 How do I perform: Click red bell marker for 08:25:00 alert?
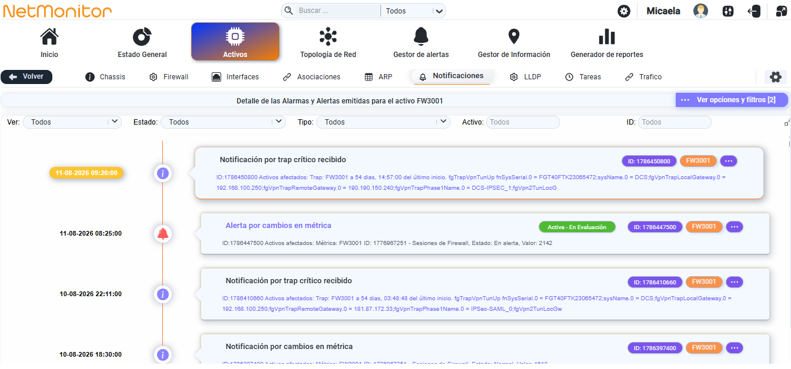tap(163, 233)
